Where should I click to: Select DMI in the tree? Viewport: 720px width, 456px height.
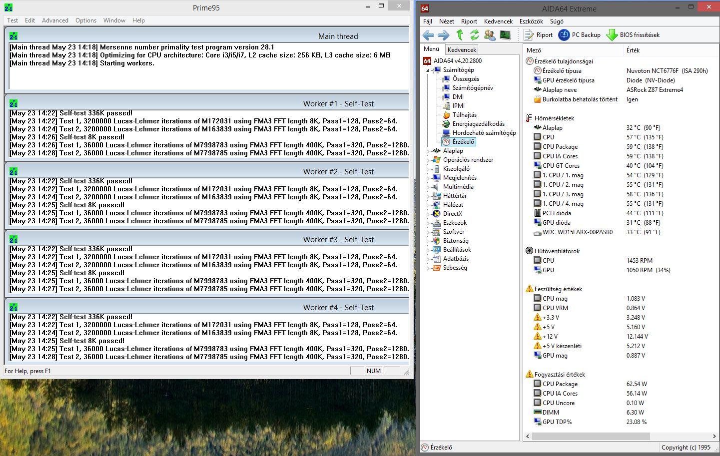[458, 97]
